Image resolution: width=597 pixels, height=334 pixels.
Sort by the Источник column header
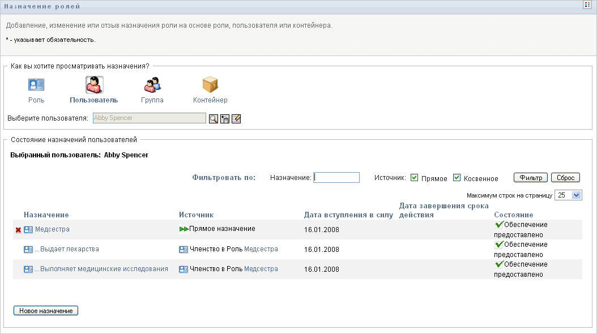[196, 215]
